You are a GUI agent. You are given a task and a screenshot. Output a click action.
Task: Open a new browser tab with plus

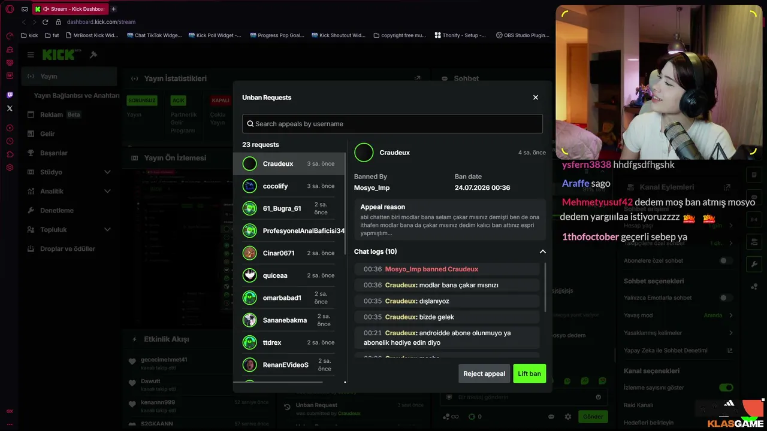[x=114, y=9]
